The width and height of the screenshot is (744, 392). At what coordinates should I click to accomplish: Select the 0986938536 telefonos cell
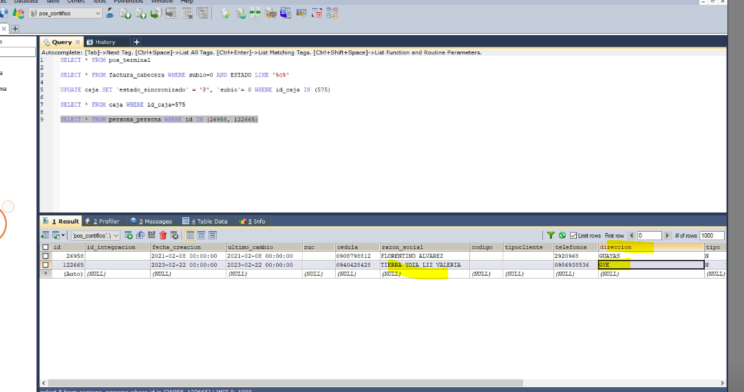(575, 265)
